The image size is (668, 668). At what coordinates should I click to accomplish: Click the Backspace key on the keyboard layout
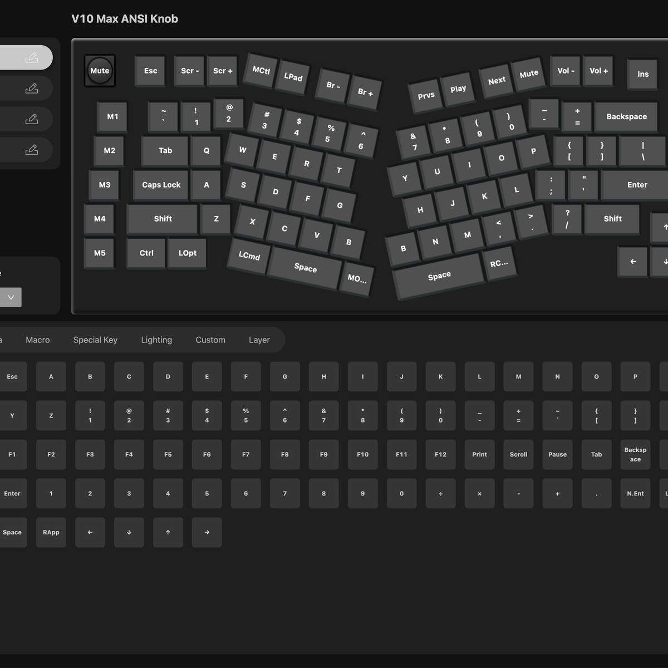[626, 116]
